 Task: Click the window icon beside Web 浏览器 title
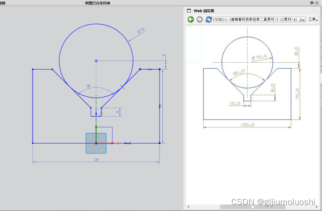(189, 11)
